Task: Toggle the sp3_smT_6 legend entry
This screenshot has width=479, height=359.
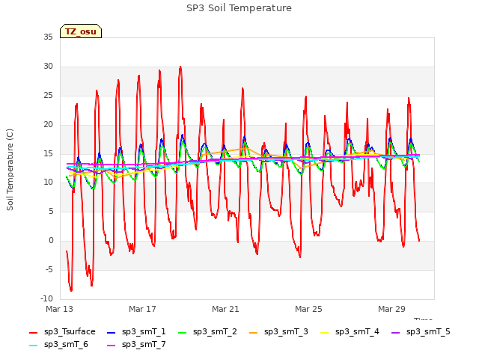Action: [x=58, y=344]
